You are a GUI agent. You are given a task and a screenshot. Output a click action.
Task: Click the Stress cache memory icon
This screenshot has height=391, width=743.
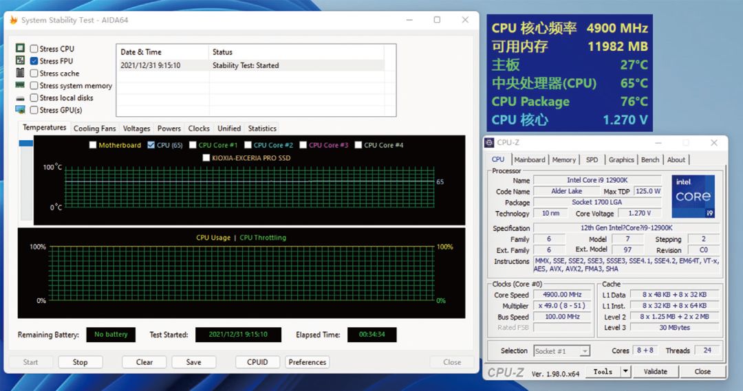pos(20,73)
